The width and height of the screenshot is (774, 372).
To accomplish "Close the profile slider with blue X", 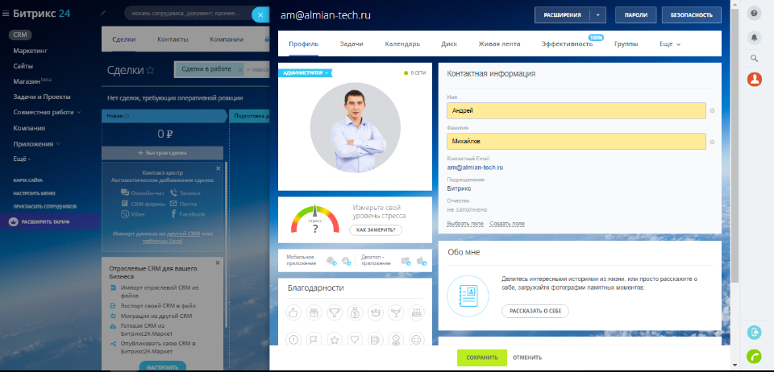I will (x=260, y=14).
